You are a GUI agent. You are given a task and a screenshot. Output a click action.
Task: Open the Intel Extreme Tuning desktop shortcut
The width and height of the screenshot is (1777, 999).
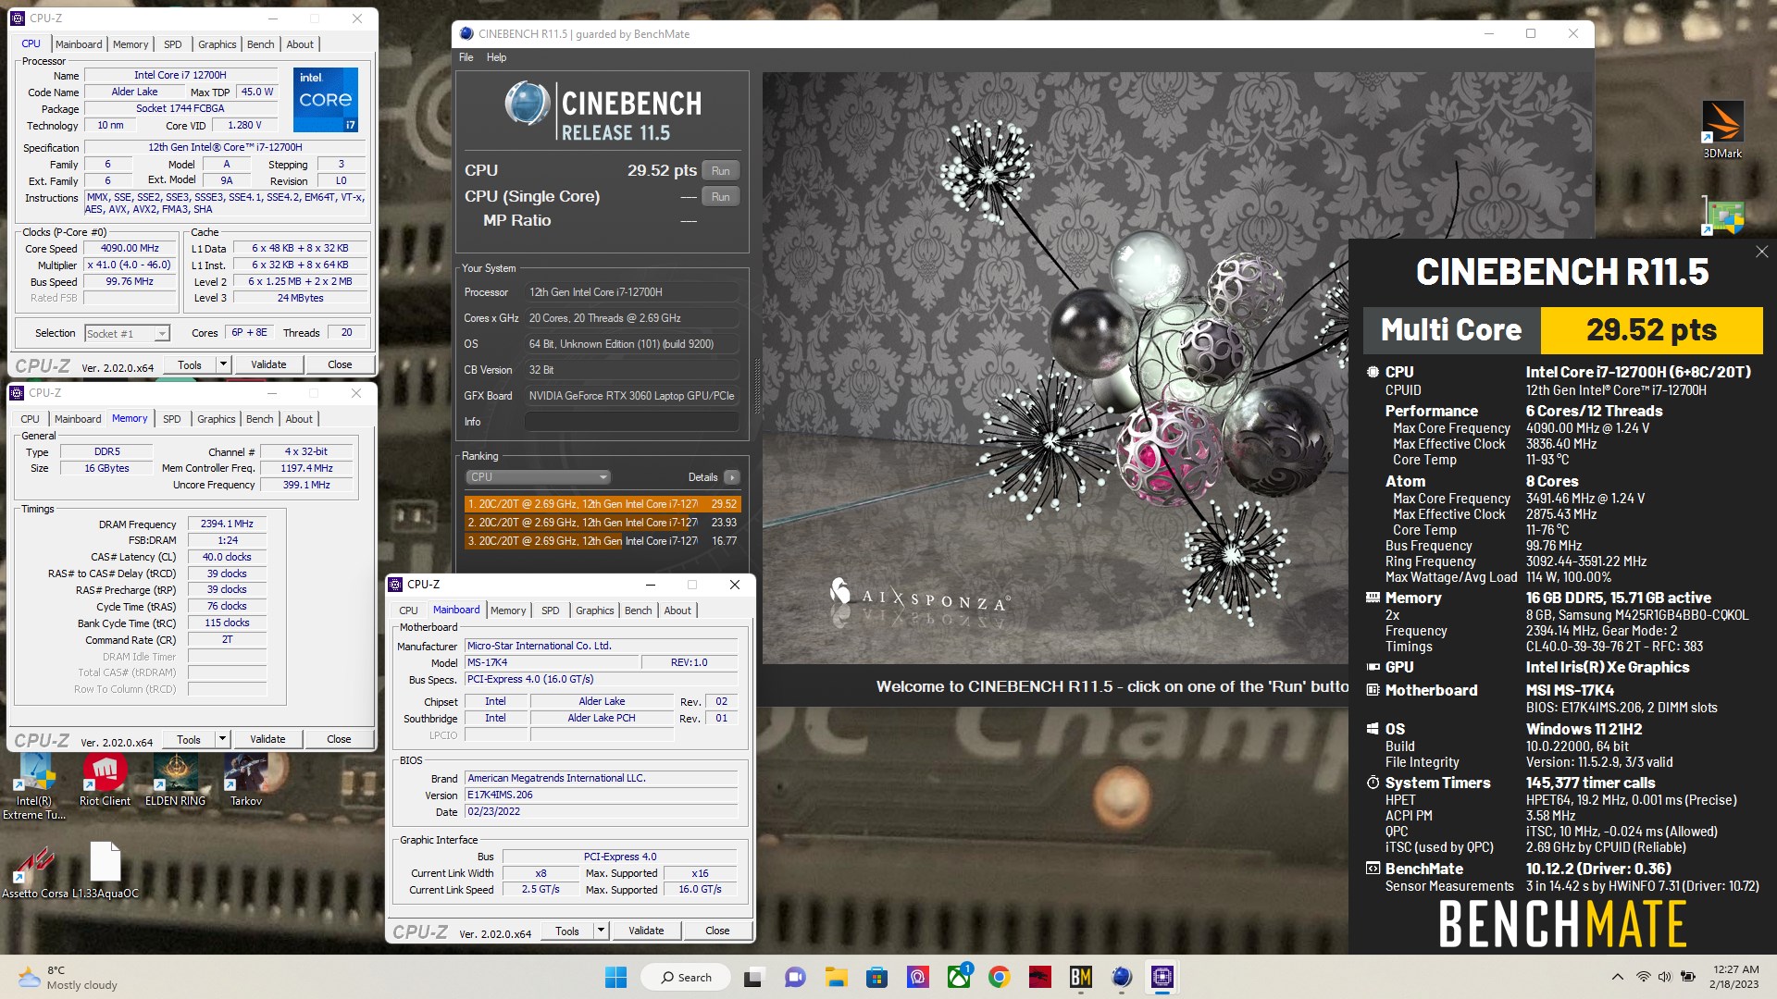(34, 786)
